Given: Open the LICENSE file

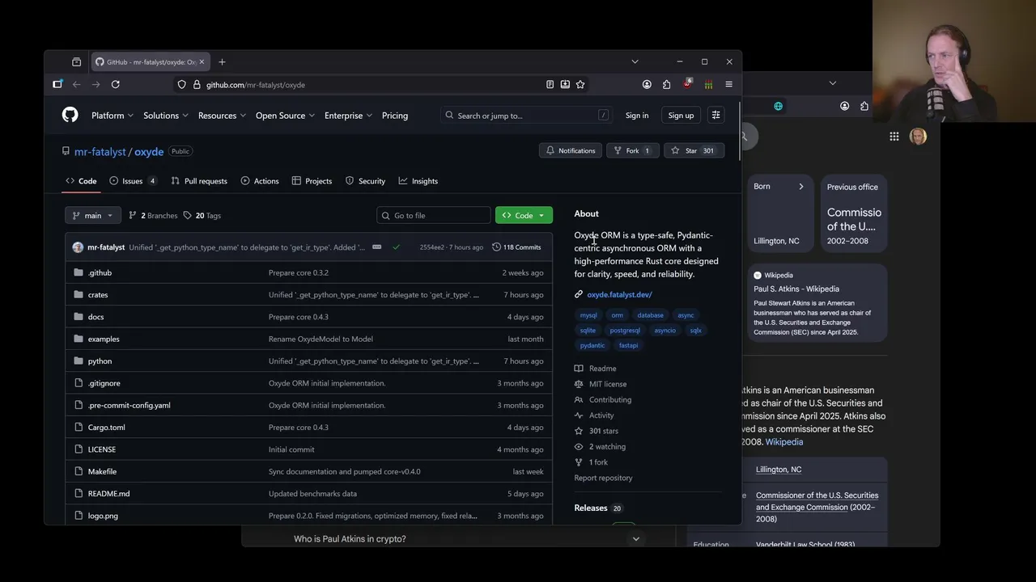Looking at the screenshot, I should tap(102, 449).
